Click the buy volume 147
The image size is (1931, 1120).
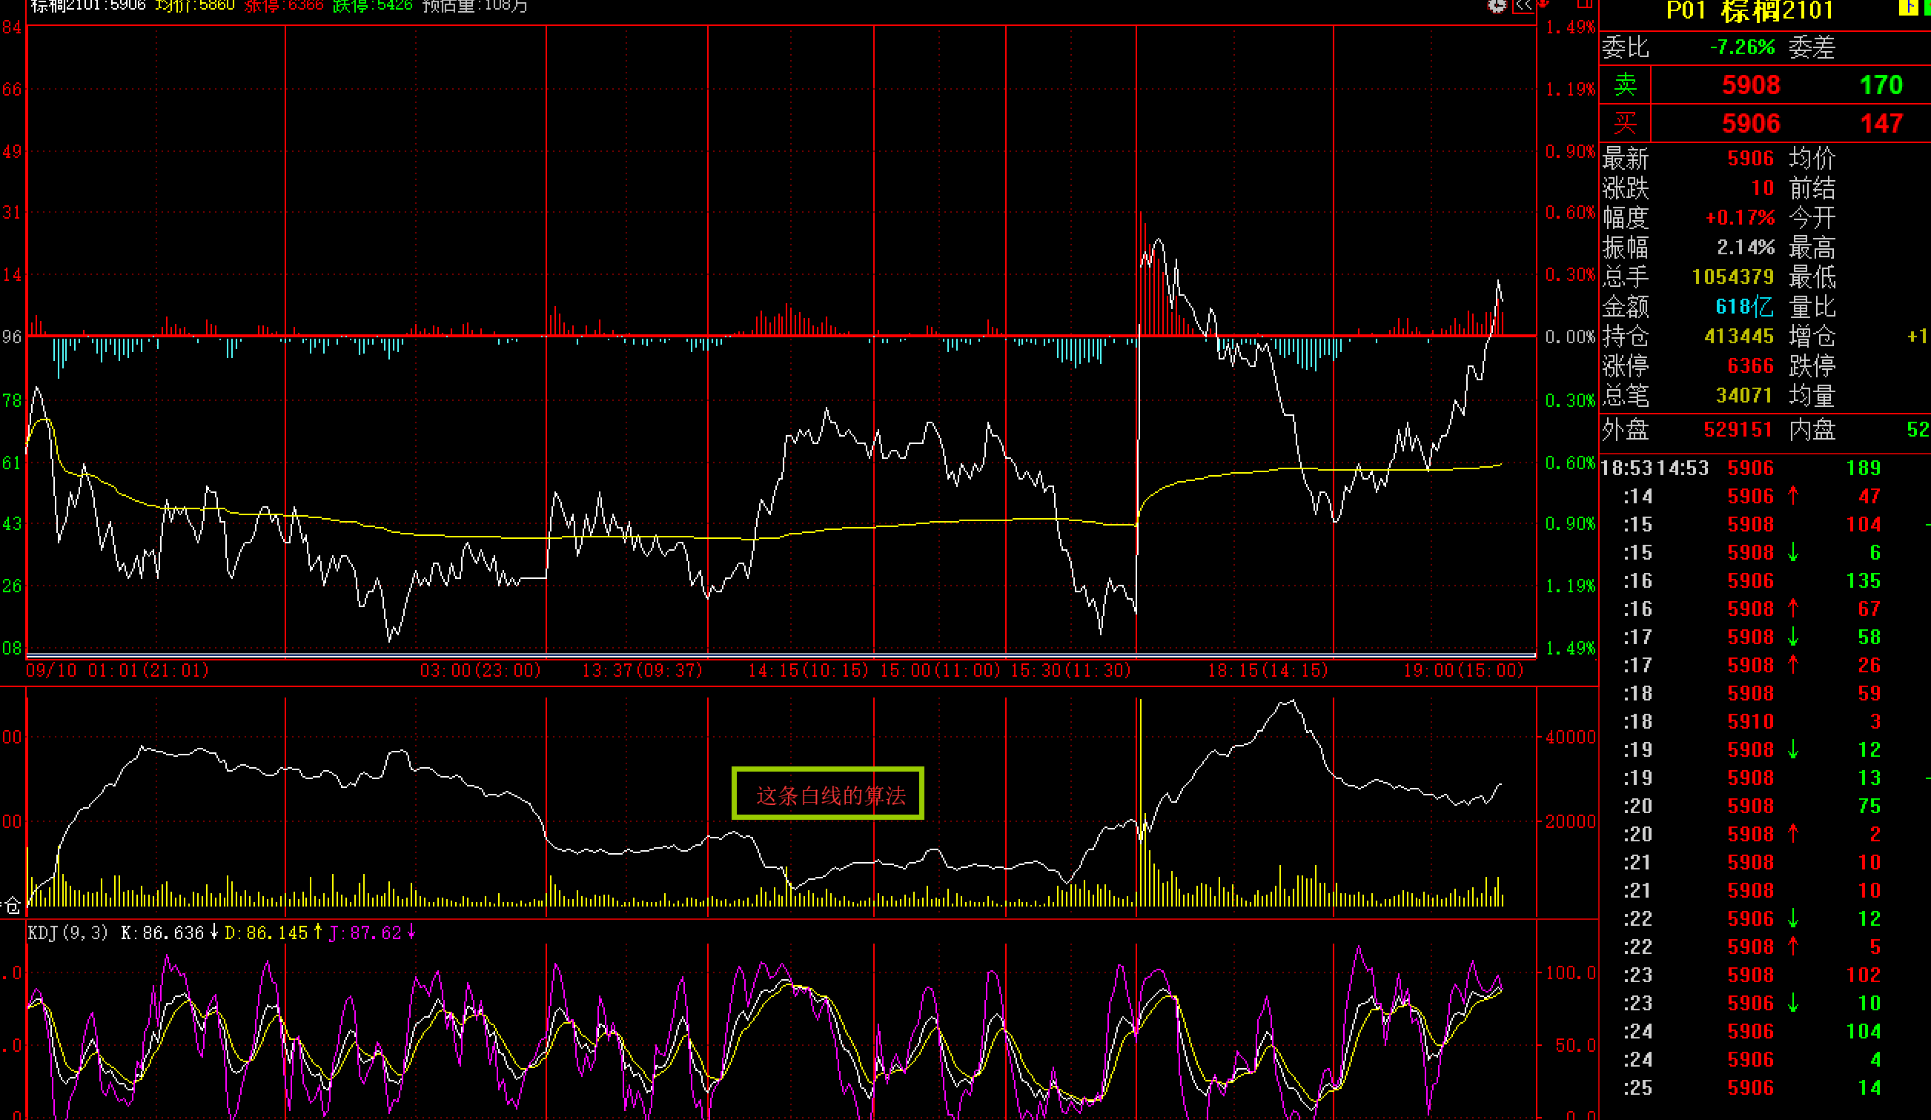[x=1881, y=123]
